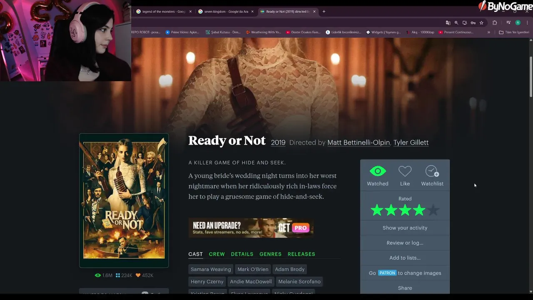
Task: Click the translate page icon
Action: click(x=448, y=23)
